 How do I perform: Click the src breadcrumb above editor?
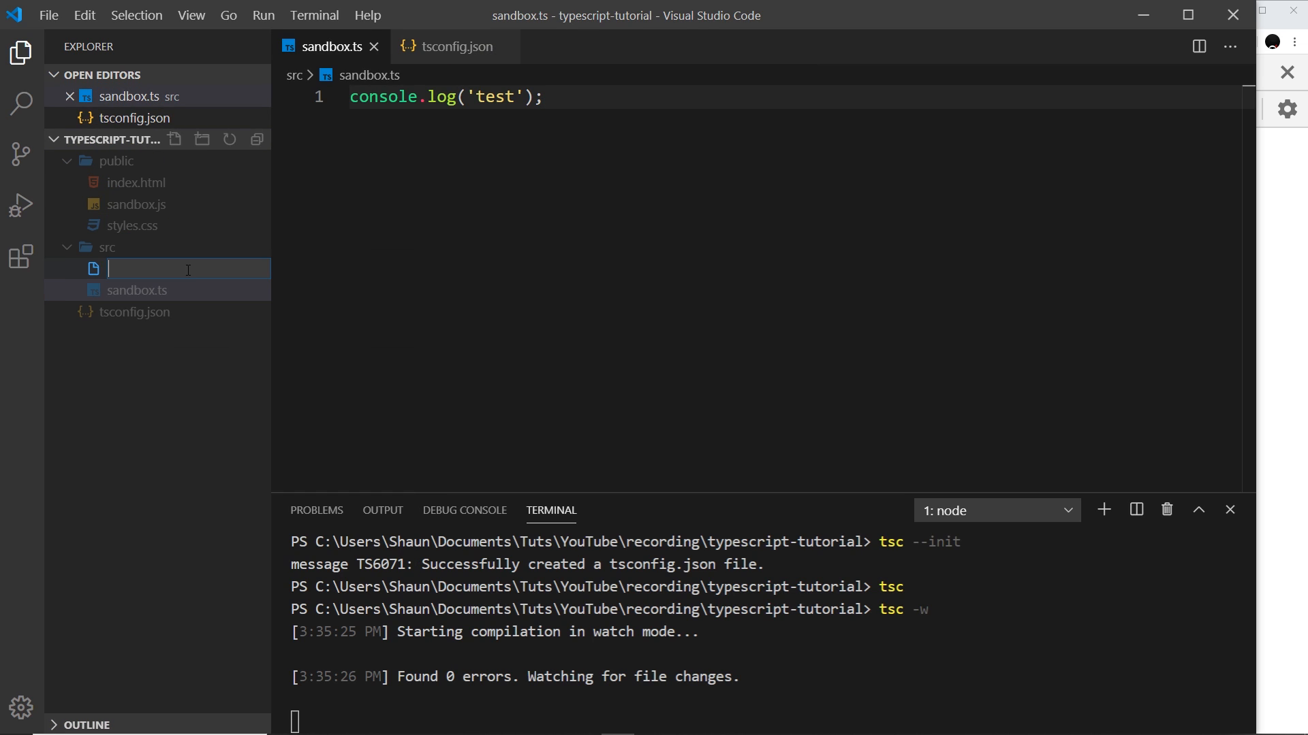pyautogui.click(x=294, y=75)
